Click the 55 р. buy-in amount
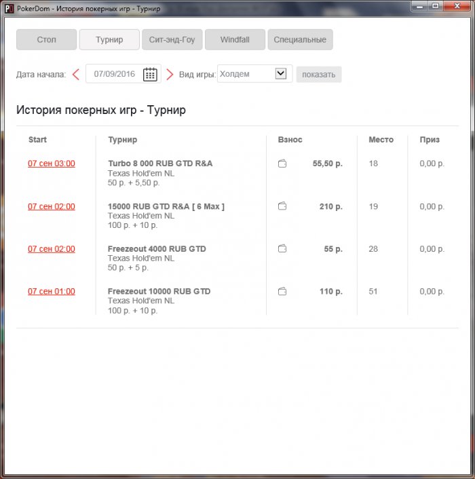475x479 pixels. [x=333, y=249]
